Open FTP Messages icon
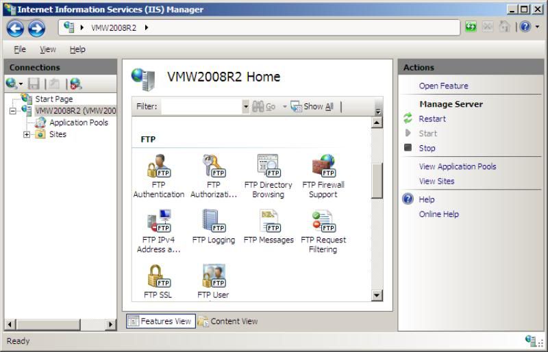The width and height of the screenshot is (548, 352). [269, 221]
